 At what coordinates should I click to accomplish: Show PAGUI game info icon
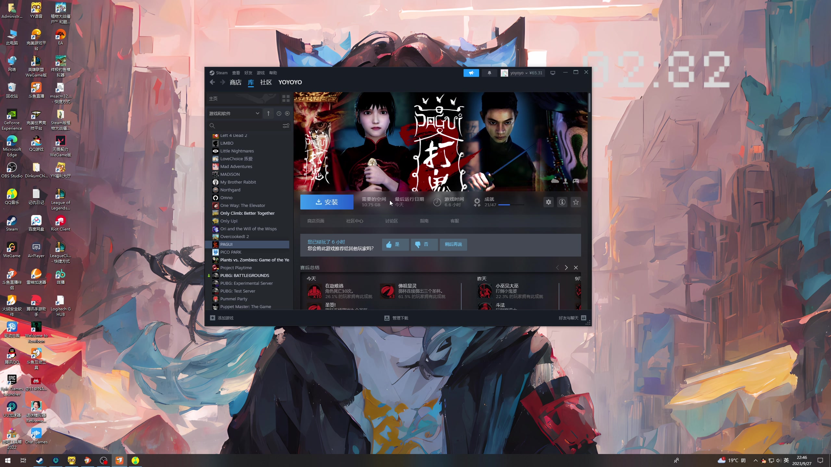click(562, 202)
